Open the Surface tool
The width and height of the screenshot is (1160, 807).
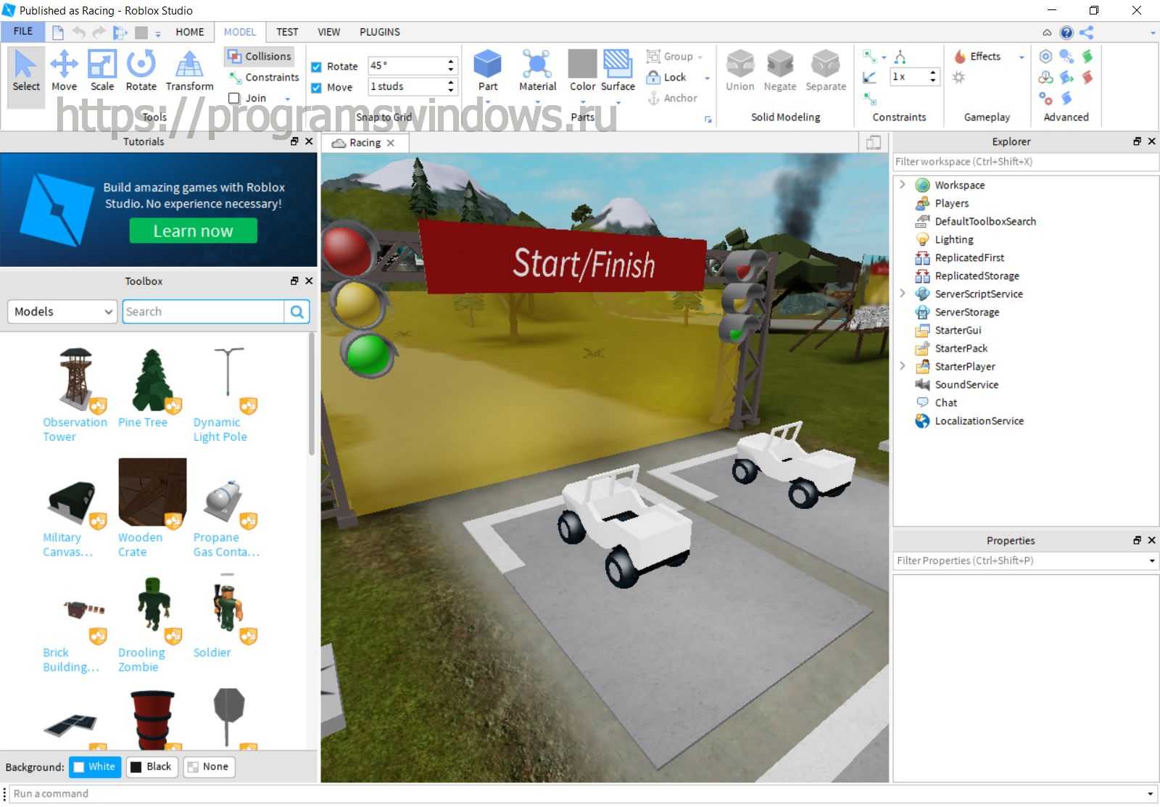point(618,71)
